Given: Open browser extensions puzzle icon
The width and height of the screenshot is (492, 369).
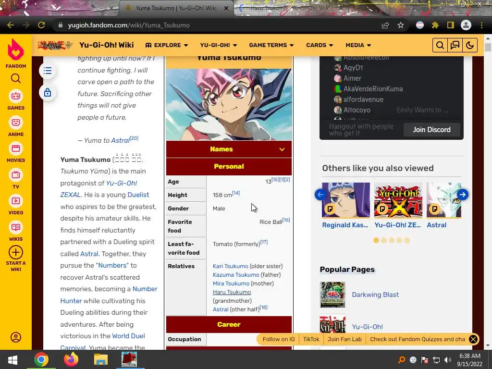Looking at the screenshot, I should (x=435, y=25).
